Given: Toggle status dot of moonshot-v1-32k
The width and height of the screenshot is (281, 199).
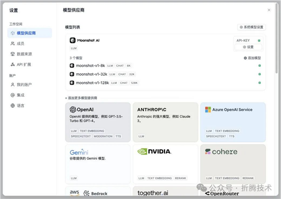Looking at the screenshot, I should [260, 74].
